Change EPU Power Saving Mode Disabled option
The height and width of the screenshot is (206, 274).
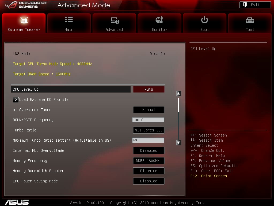pyautogui.click(x=149, y=181)
